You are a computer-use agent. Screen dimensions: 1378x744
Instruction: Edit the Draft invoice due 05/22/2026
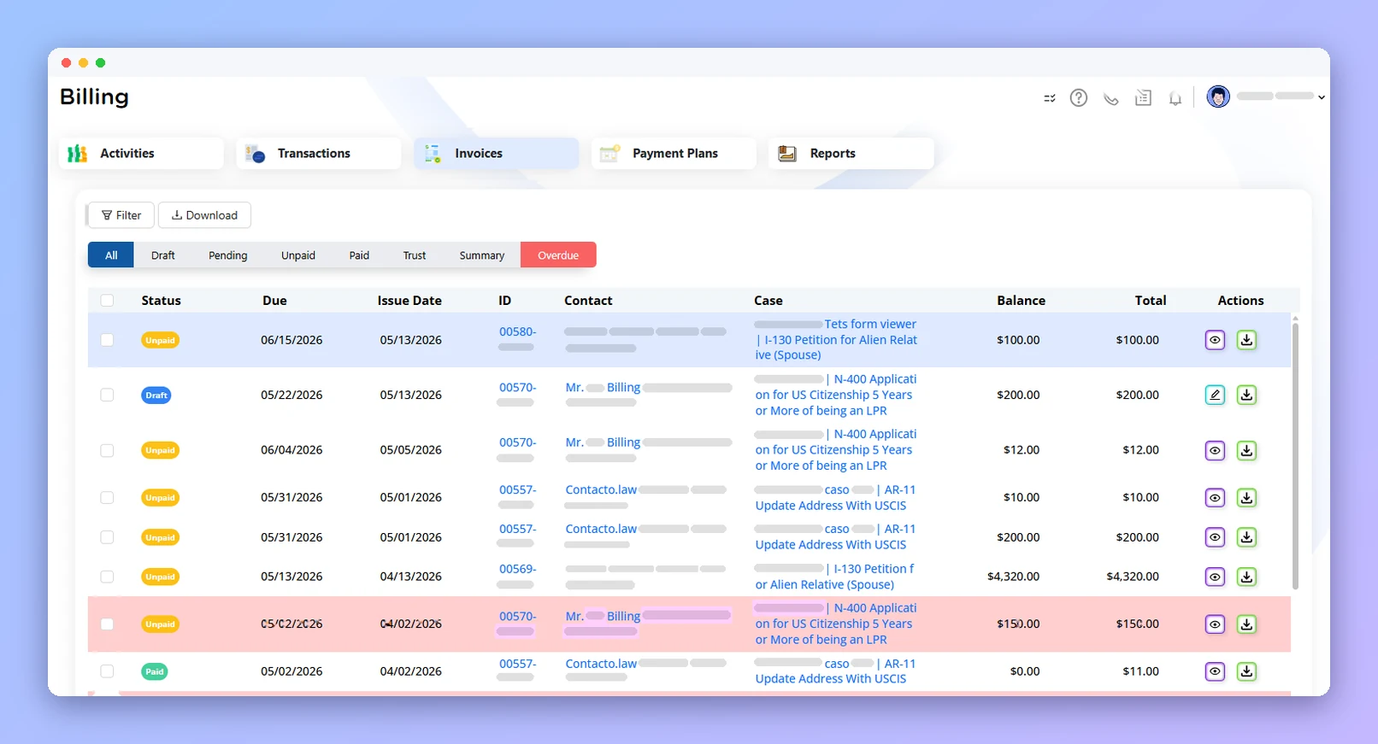tap(1215, 395)
